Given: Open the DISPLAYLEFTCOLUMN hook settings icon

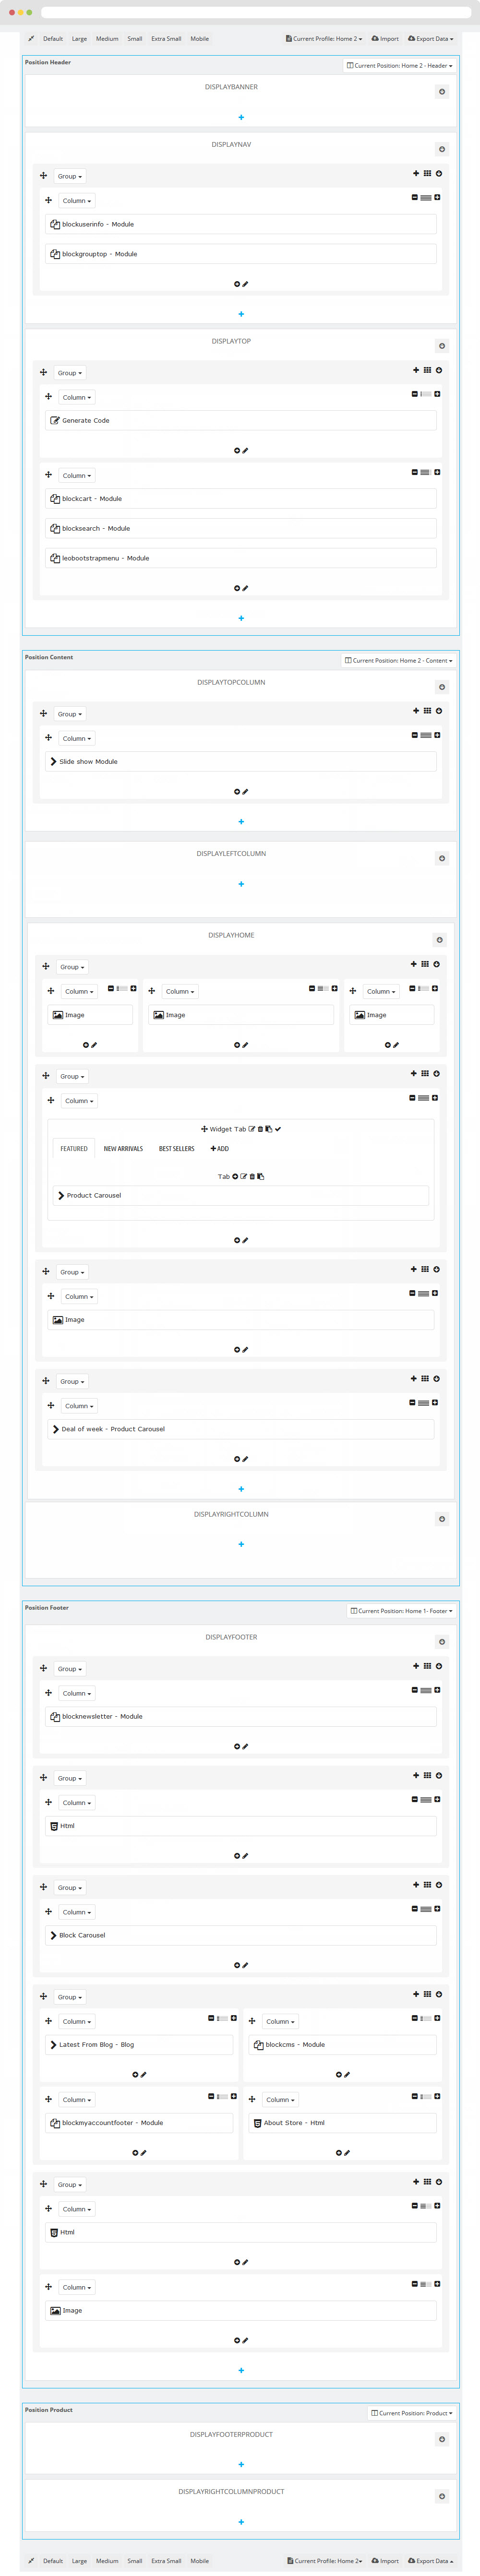Looking at the screenshot, I should coord(442,858).
